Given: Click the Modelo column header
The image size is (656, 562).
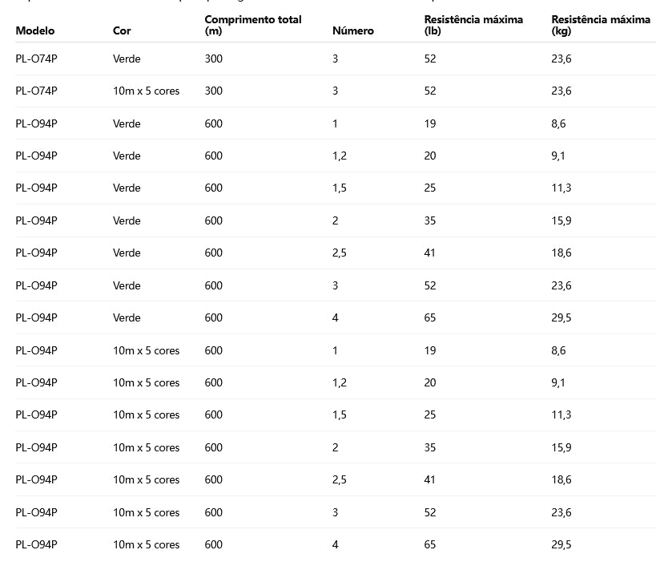Looking at the screenshot, I should [35, 31].
